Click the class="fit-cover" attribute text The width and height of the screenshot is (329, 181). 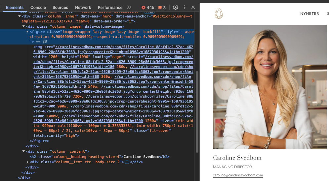click(152, 131)
